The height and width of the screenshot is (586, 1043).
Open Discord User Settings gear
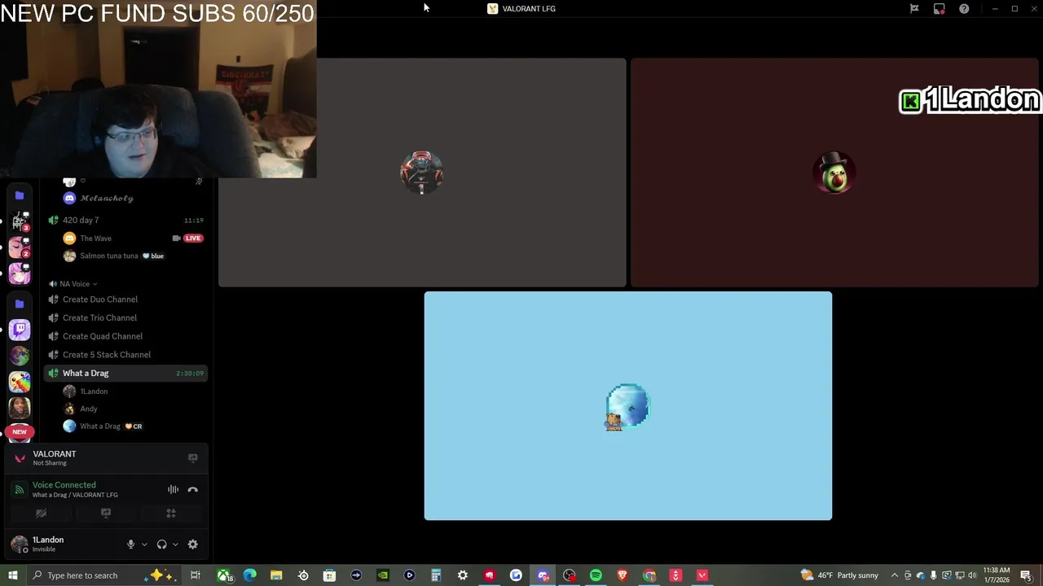click(x=193, y=544)
